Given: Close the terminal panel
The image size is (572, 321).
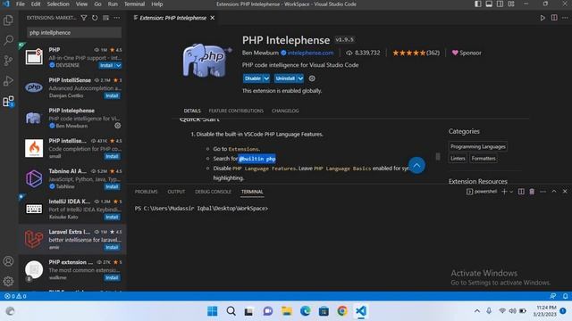Looking at the screenshot, I should tap(565, 192).
